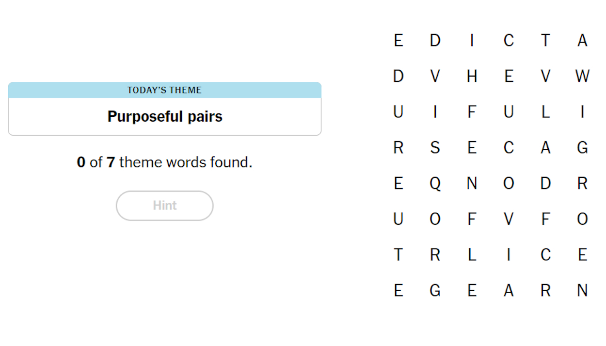Select the letter G in the bottom row
Viewport: 606px width, 346px height.
pyautogui.click(x=435, y=290)
